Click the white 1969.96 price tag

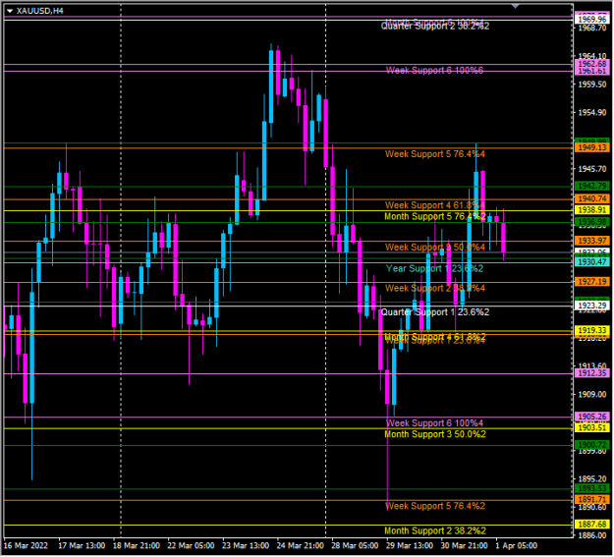592,20
